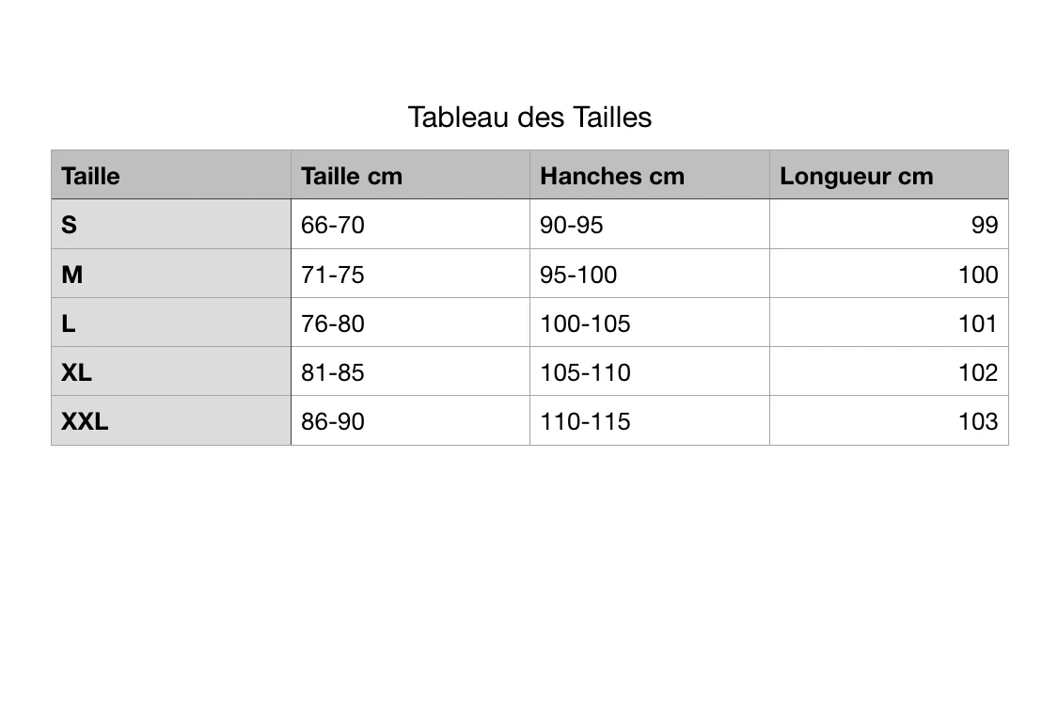This screenshot has height=725, width=1058.
Task: Select hips cell showing 90-95
Action: (x=571, y=225)
